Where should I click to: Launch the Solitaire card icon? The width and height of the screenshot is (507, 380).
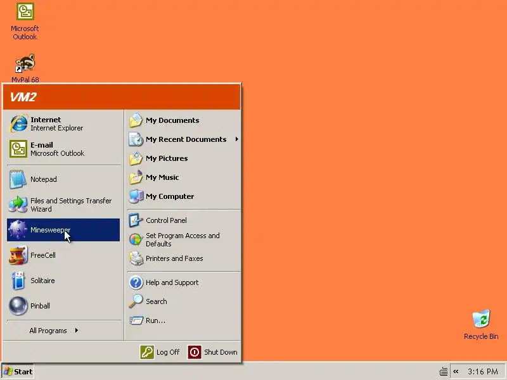click(x=18, y=281)
